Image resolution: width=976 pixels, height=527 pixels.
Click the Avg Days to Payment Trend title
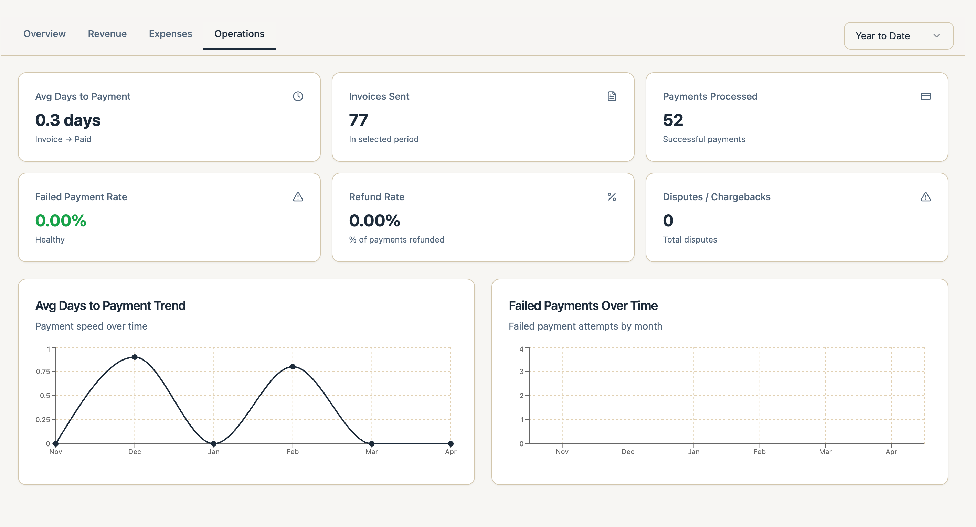pos(110,305)
